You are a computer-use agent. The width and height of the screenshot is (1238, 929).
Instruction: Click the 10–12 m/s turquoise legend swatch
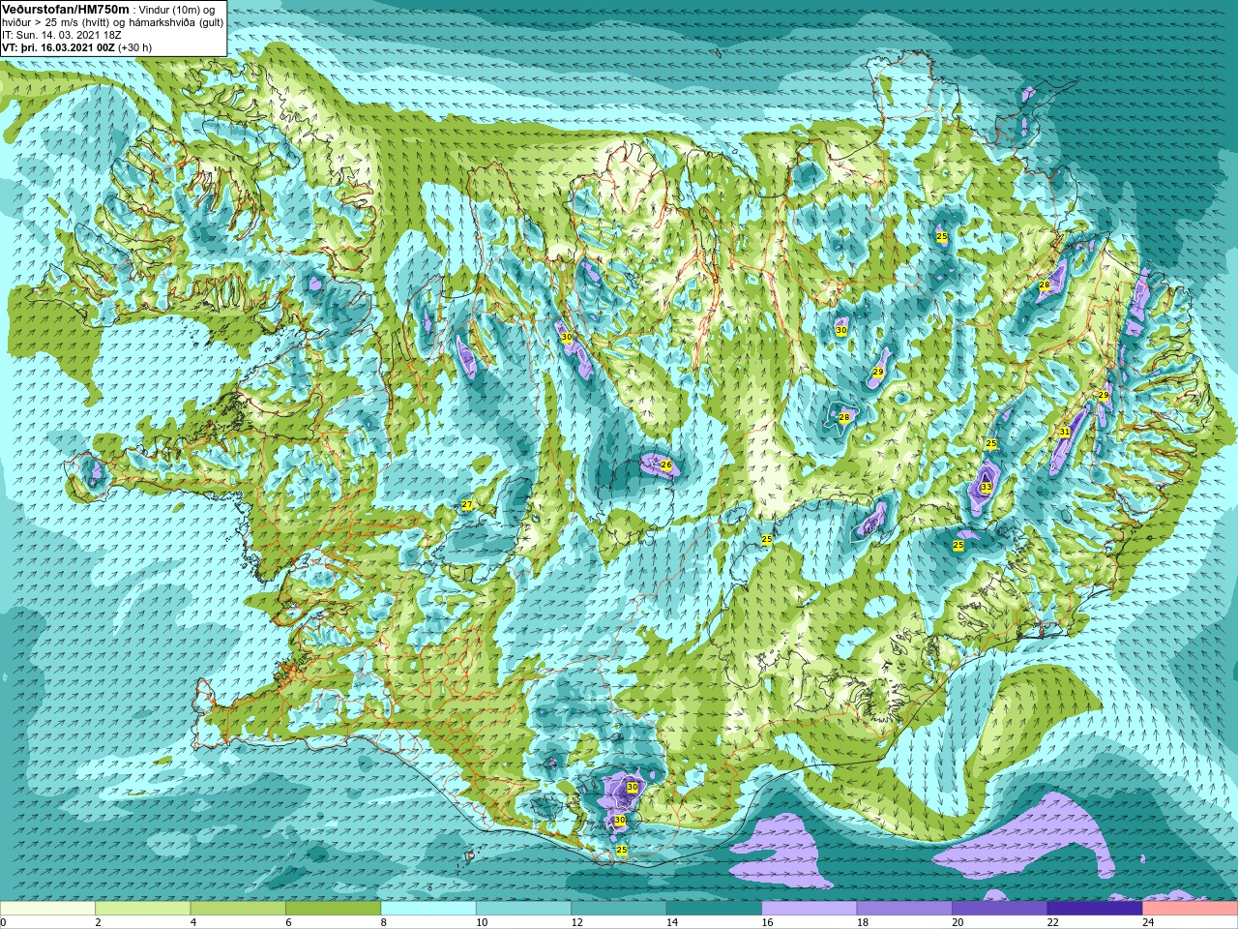click(523, 909)
